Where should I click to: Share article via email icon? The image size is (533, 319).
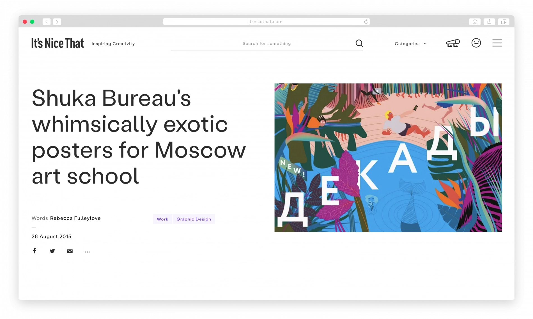[x=70, y=251]
